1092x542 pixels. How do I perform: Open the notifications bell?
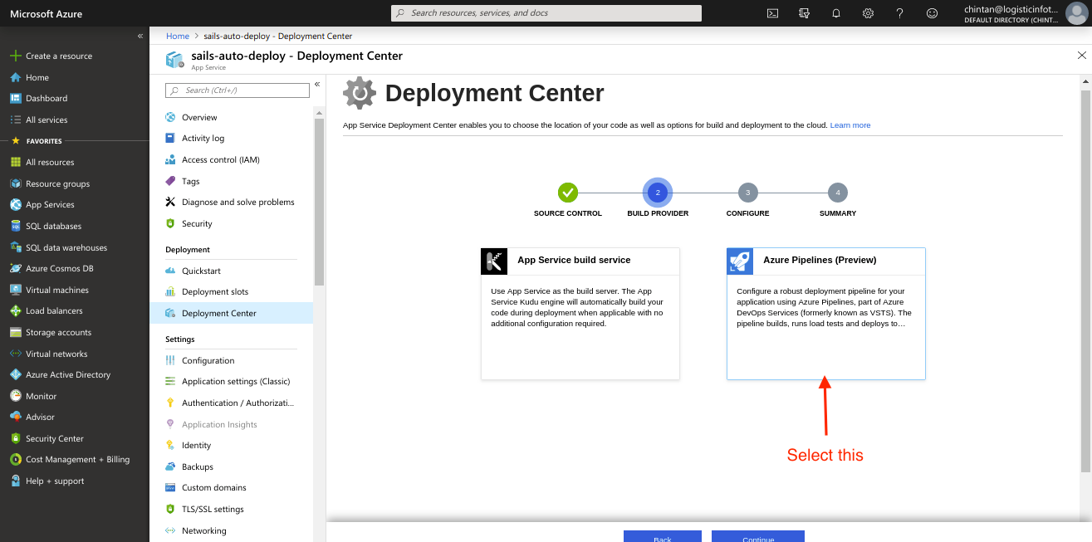point(836,13)
